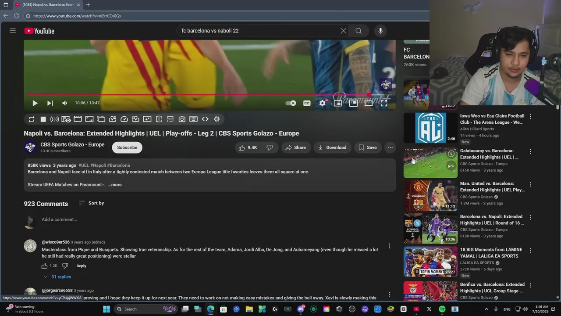Click the Download button
Image resolution: width=561 pixels, height=316 pixels.
[332, 147]
